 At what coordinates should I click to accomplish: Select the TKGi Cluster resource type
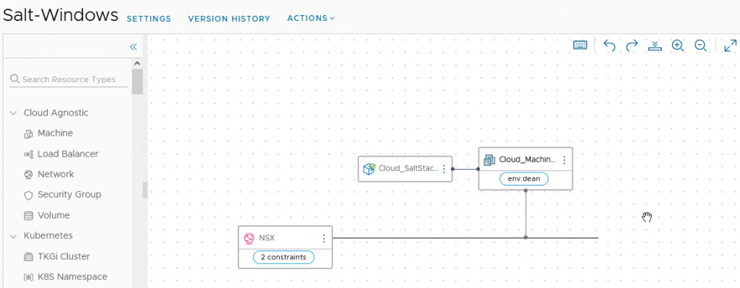[64, 256]
